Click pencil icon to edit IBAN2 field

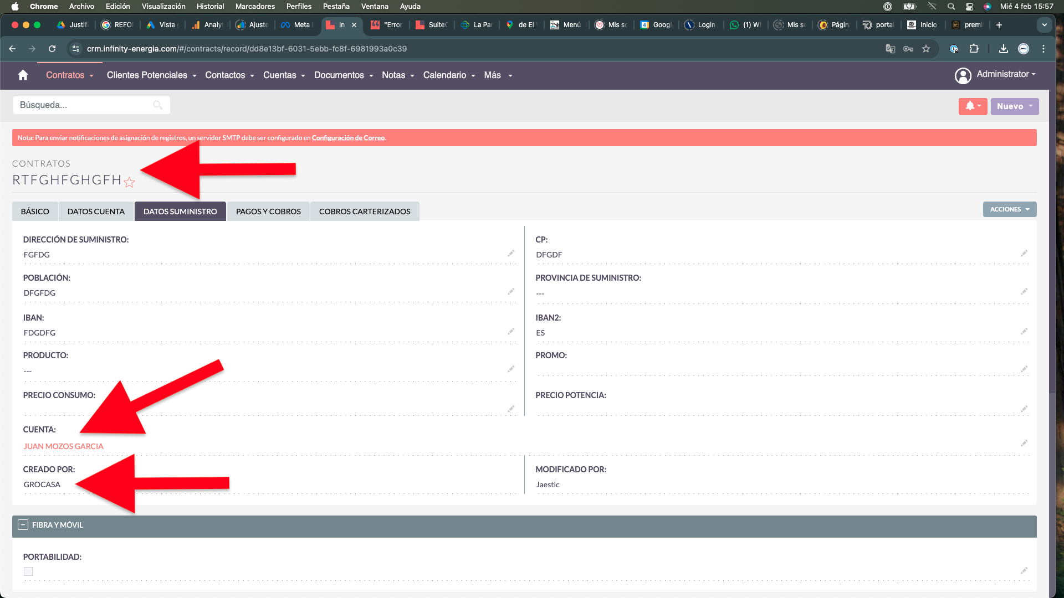[x=1024, y=332]
